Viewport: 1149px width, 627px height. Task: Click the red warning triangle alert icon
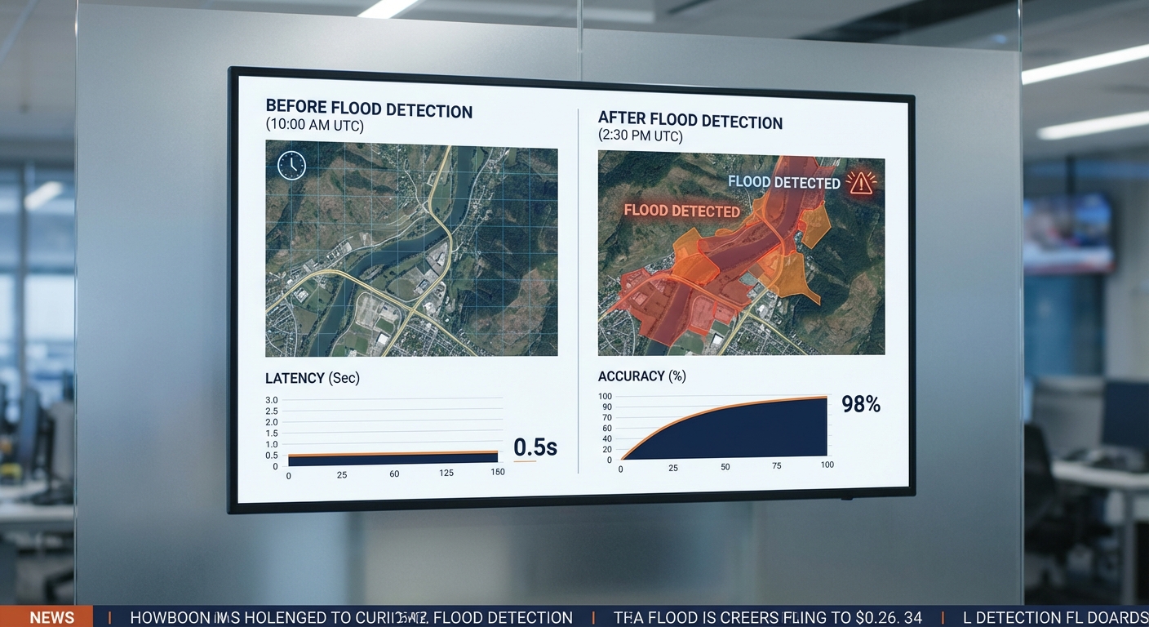click(860, 182)
